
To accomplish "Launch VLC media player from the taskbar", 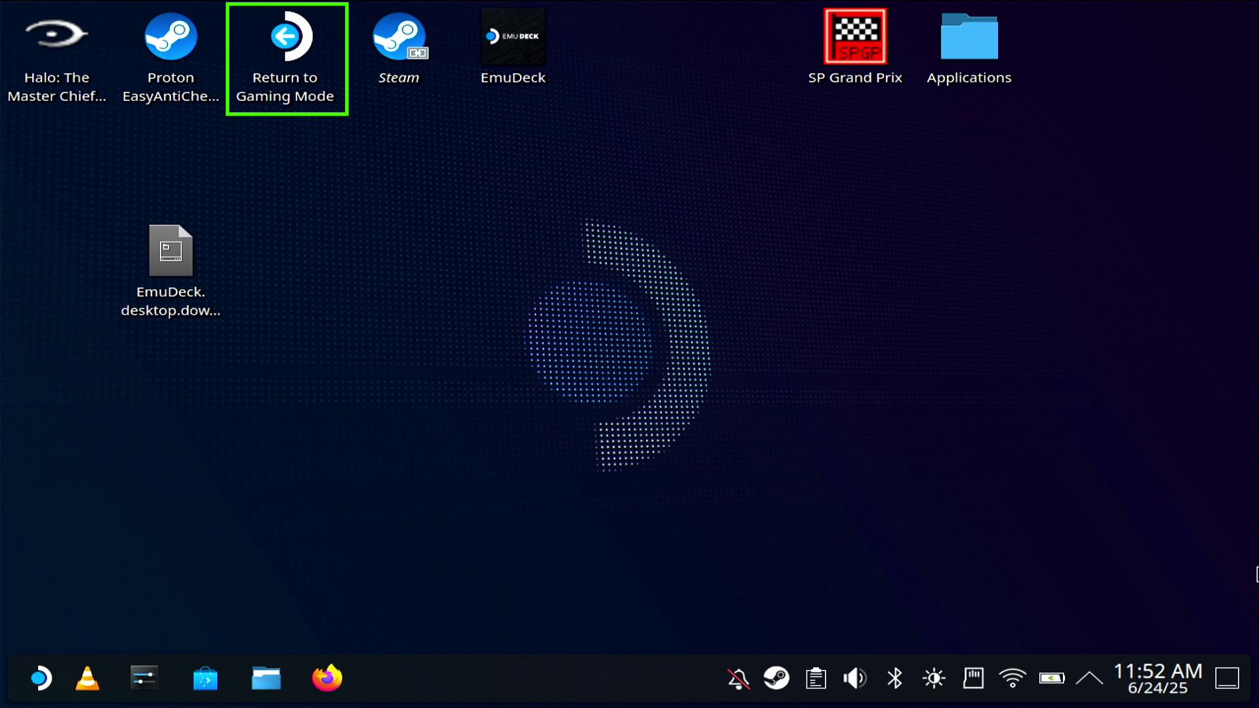I will click(x=87, y=678).
